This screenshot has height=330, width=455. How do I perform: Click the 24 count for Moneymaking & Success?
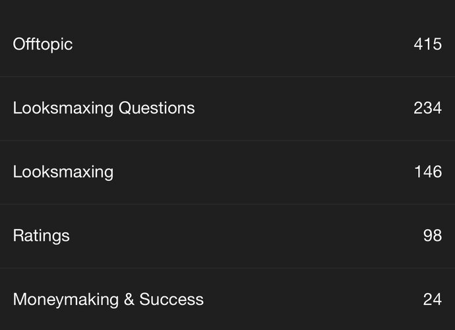coord(433,299)
